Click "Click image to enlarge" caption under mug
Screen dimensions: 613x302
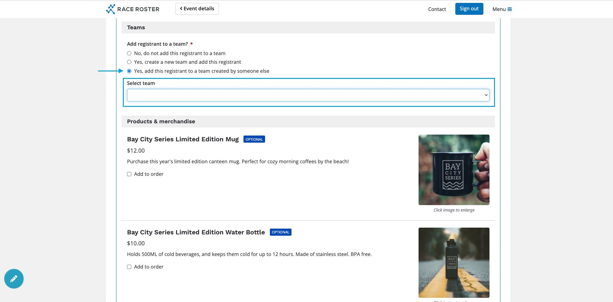[454, 210]
